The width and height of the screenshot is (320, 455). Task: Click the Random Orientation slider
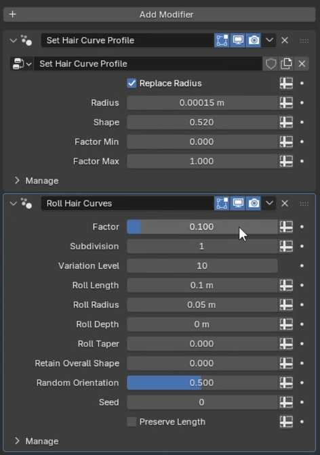[202, 383]
